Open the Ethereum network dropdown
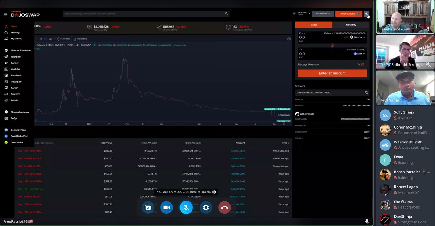 tap(323, 14)
